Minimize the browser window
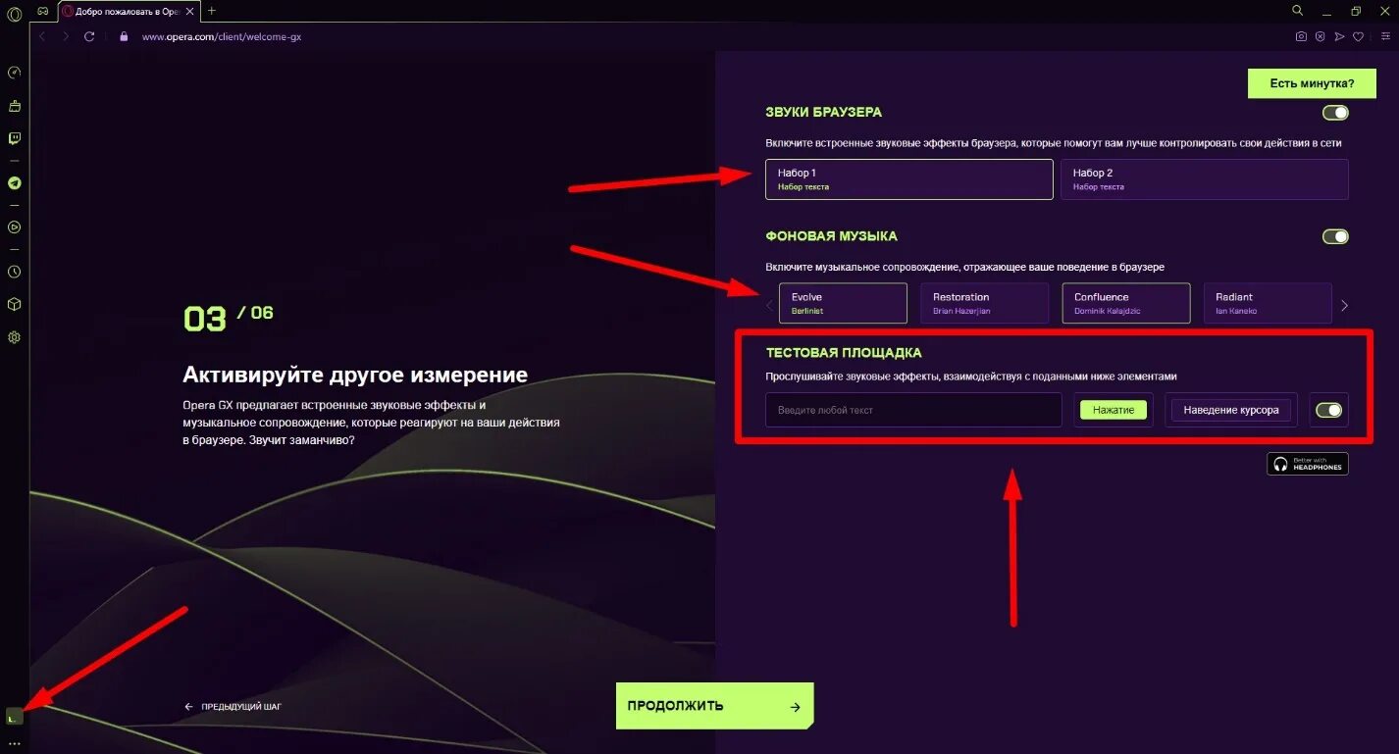This screenshot has height=754, width=1399. [1328, 11]
